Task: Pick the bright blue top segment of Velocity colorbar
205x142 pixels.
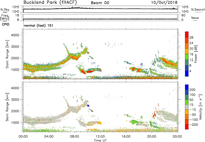Action: point(187,87)
